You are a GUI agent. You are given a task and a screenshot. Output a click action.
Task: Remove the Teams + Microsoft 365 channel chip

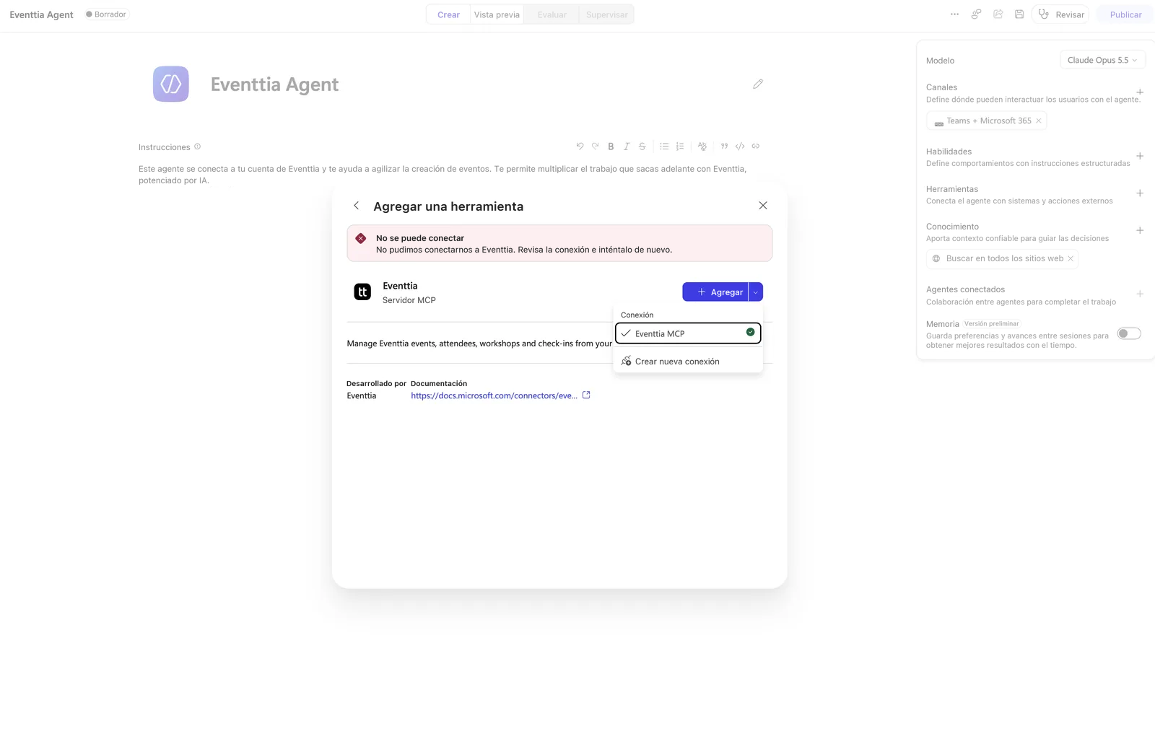1039,121
